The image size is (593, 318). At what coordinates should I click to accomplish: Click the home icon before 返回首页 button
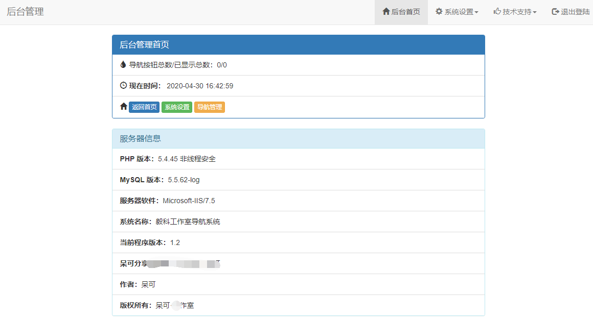click(123, 107)
